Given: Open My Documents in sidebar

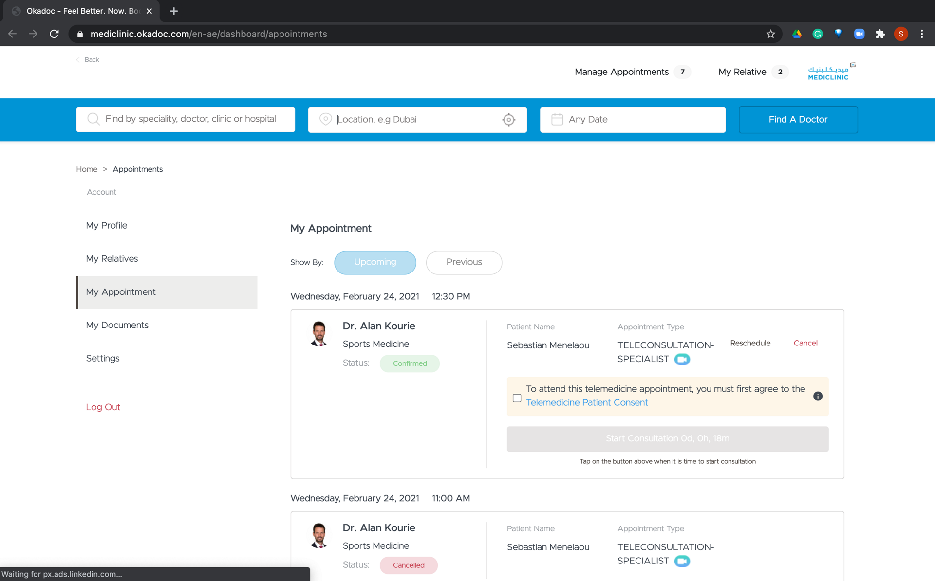Looking at the screenshot, I should click(117, 325).
